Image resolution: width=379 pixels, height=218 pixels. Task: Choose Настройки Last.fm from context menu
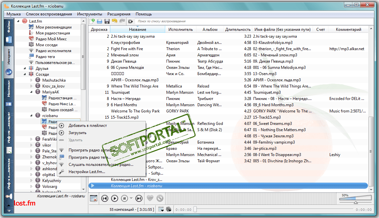101,172
